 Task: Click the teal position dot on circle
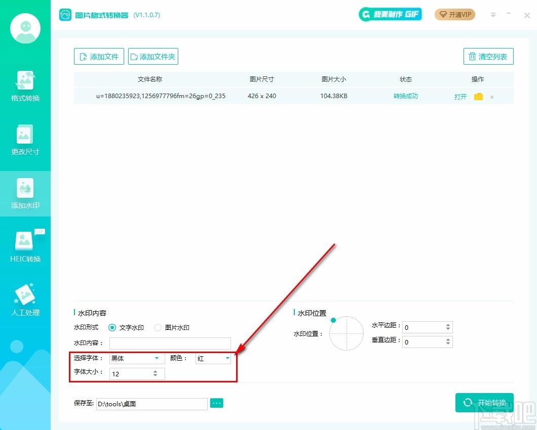click(333, 320)
